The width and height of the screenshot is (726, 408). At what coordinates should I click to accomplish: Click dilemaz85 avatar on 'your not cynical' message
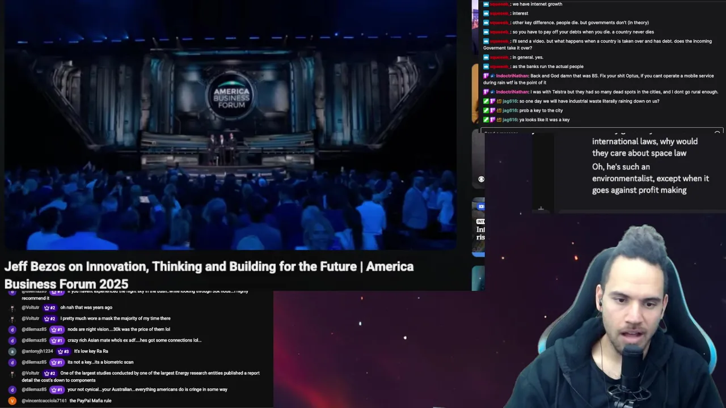(x=12, y=390)
